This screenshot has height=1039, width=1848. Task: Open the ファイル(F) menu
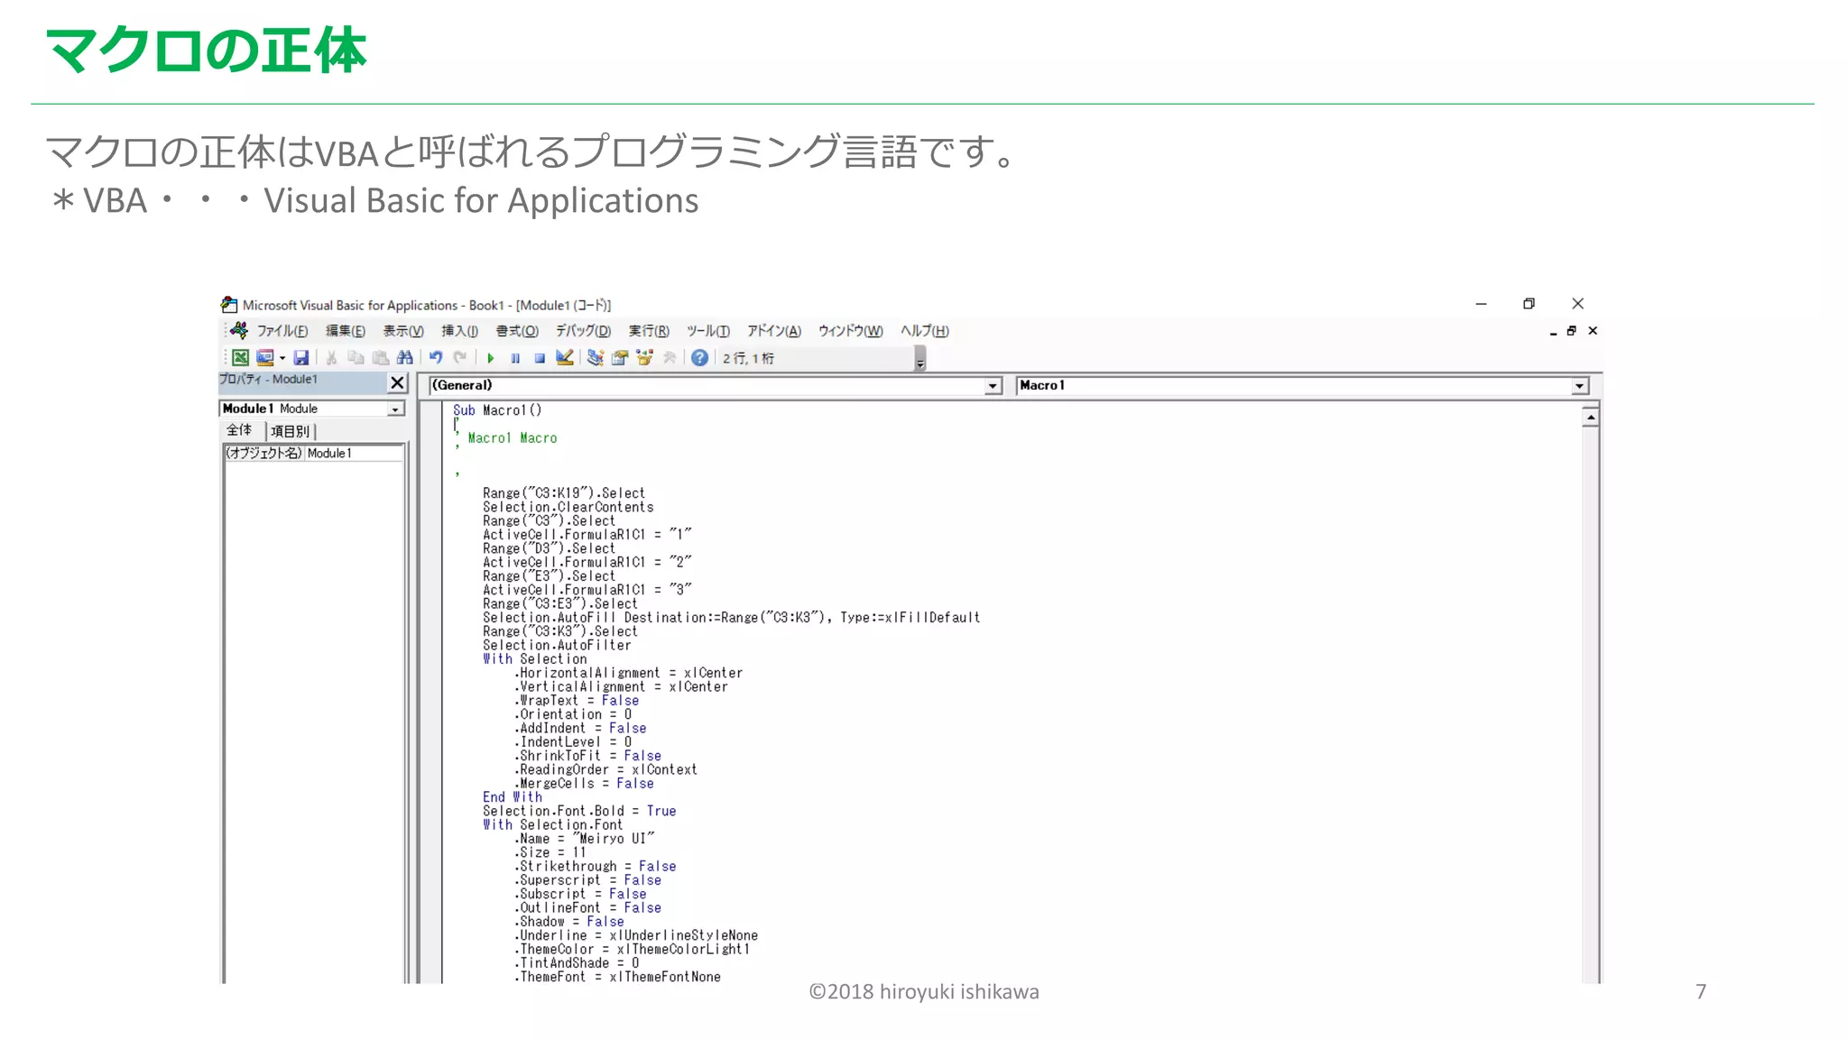pyautogui.click(x=282, y=331)
